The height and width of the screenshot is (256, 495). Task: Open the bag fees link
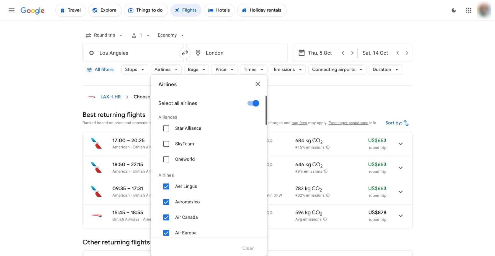pyautogui.click(x=299, y=123)
